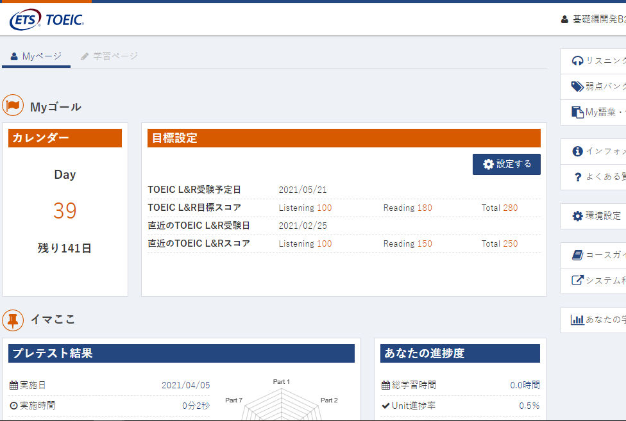Click the bar chart icon in sidebar
The width and height of the screenshot is (626, 421).
(x=577, y=319)
